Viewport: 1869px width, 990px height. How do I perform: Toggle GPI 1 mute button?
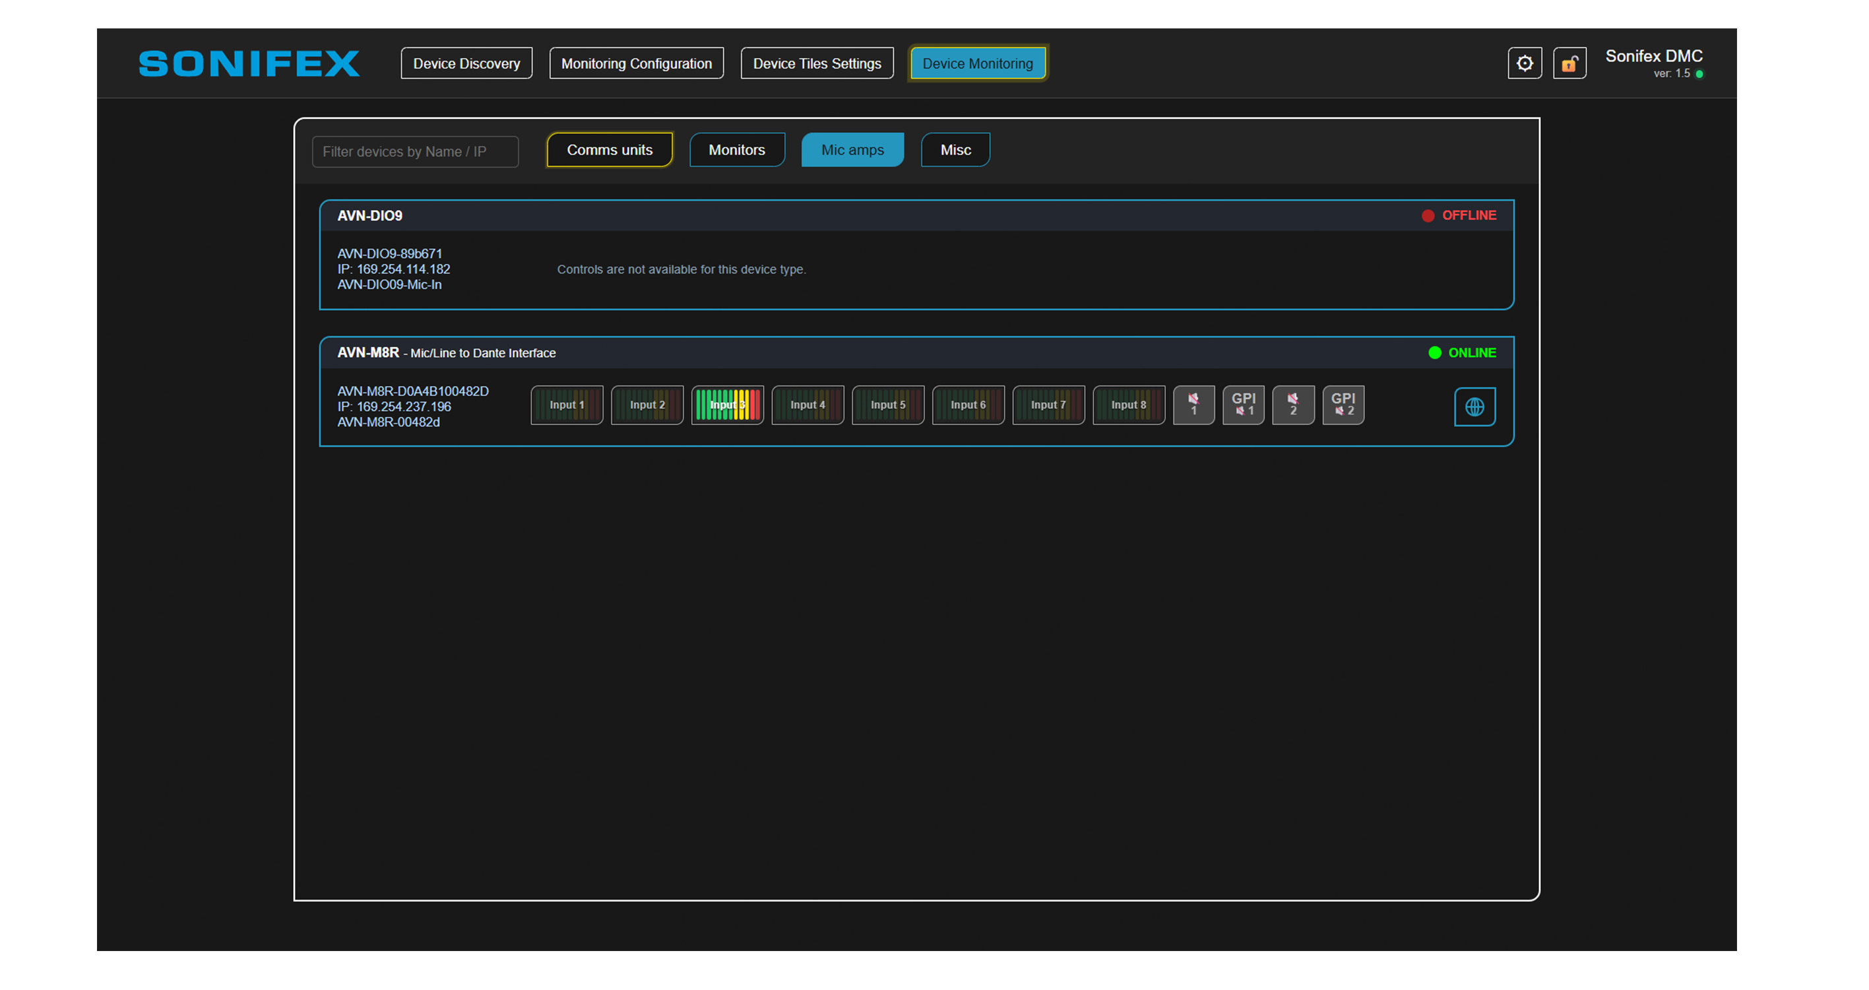1244,405
